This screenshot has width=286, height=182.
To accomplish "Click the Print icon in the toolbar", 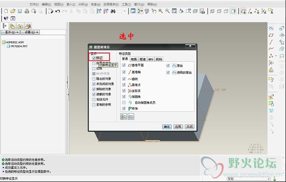I will 27,11.
